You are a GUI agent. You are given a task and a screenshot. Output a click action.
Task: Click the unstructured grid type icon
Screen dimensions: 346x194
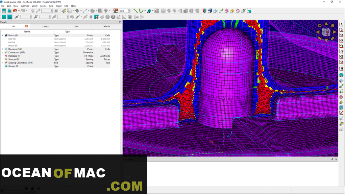coord(9,17)
